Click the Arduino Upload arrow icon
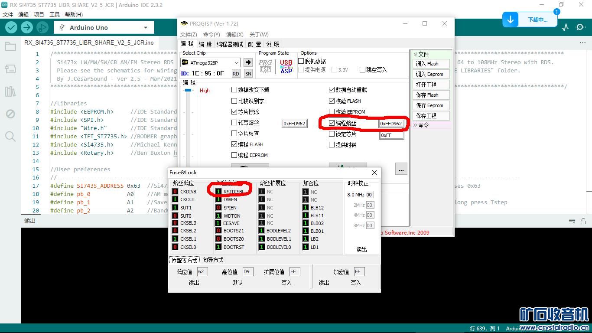This screenshot has width=592, height=333. click(27, 27)
